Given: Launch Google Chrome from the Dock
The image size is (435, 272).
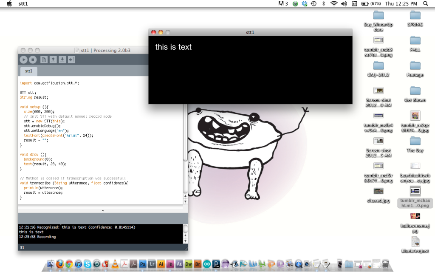Looking at the screenshot, I should [69, 263].
